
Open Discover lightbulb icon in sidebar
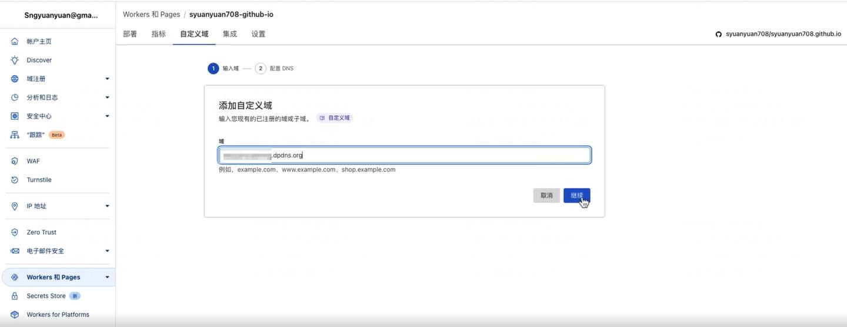[x=15, y=60]
